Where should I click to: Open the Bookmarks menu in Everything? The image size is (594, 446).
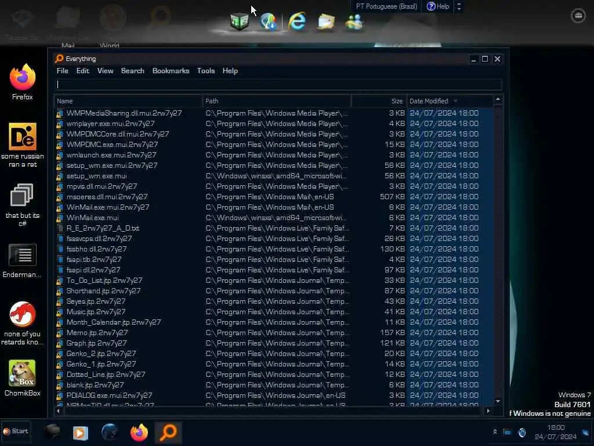point(171,71)
